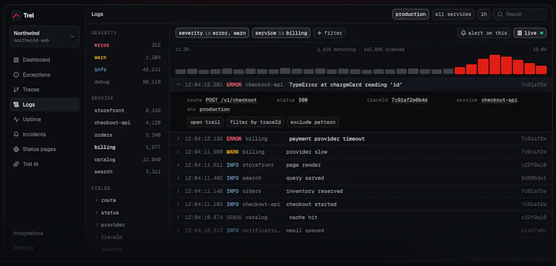Click the last red histogram bar
The image size is (556, 266).
541,69
